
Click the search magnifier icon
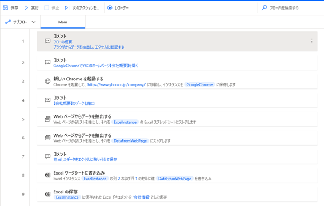pyautogui.click(x=264, y=8)
